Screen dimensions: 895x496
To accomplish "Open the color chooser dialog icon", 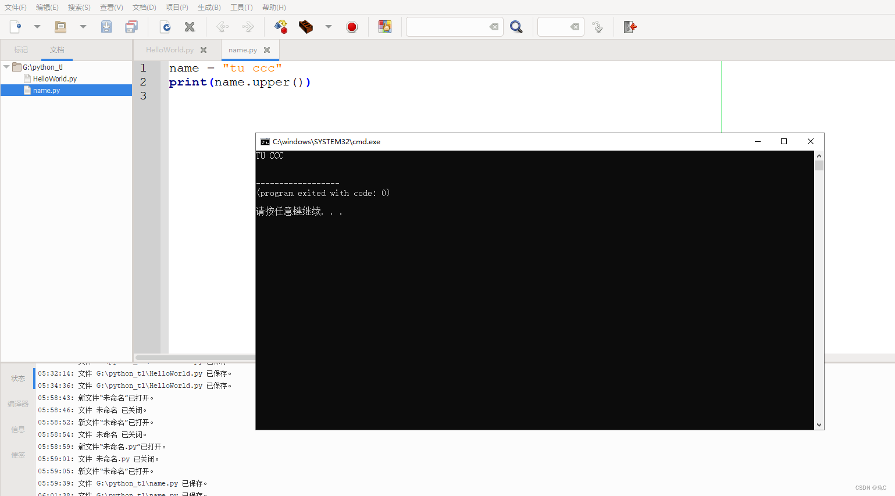I will point(385,27).
